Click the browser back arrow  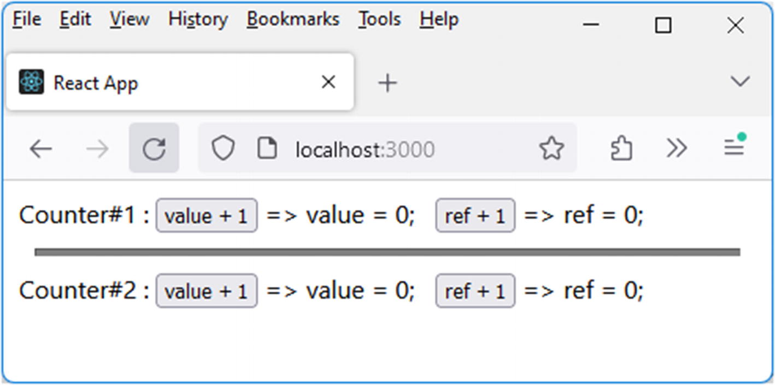[41, 149]
